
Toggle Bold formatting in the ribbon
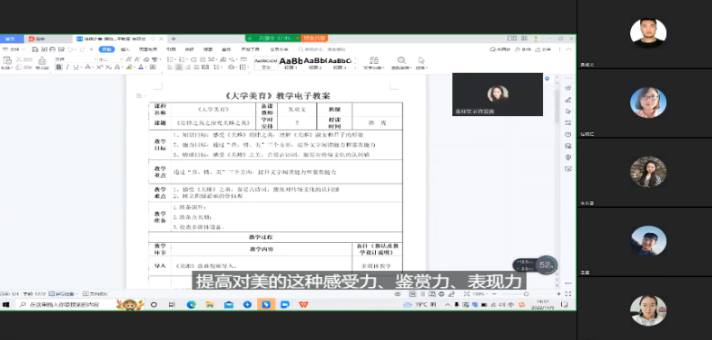(58, 67)
